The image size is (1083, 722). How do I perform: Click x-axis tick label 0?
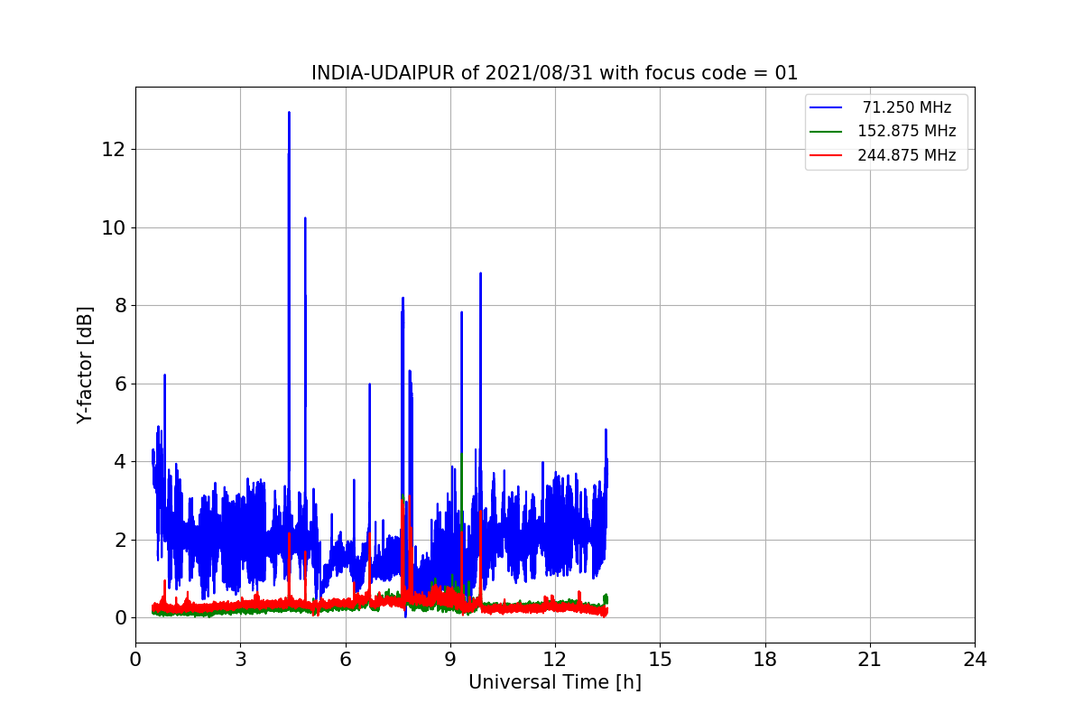135,660
